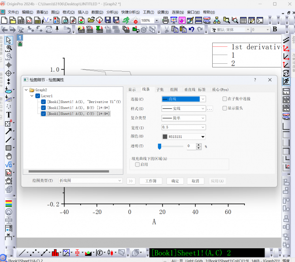Click the 确定 button
The height and width of the screenshot is (262, 295).
click(x=175, y=181)
